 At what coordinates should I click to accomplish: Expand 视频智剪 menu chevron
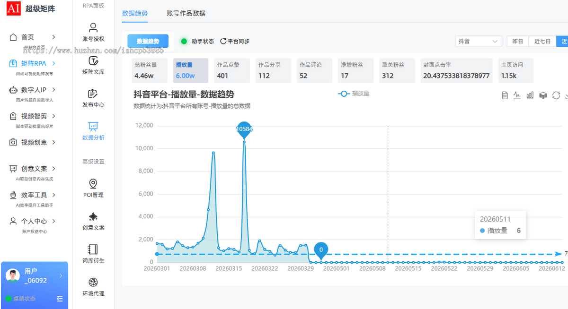coord(53,116)
